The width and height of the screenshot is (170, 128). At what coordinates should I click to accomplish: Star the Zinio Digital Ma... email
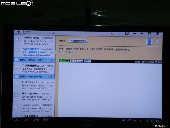51,97
